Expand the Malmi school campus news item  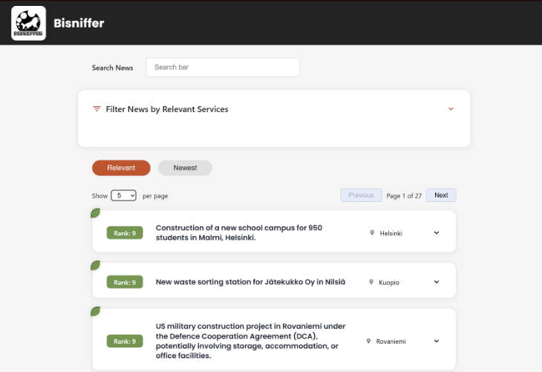(x=437, y=232)
